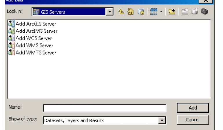223x130 pixels.
Task: Go up one level with the arrow icon
Action: [121, 12]
